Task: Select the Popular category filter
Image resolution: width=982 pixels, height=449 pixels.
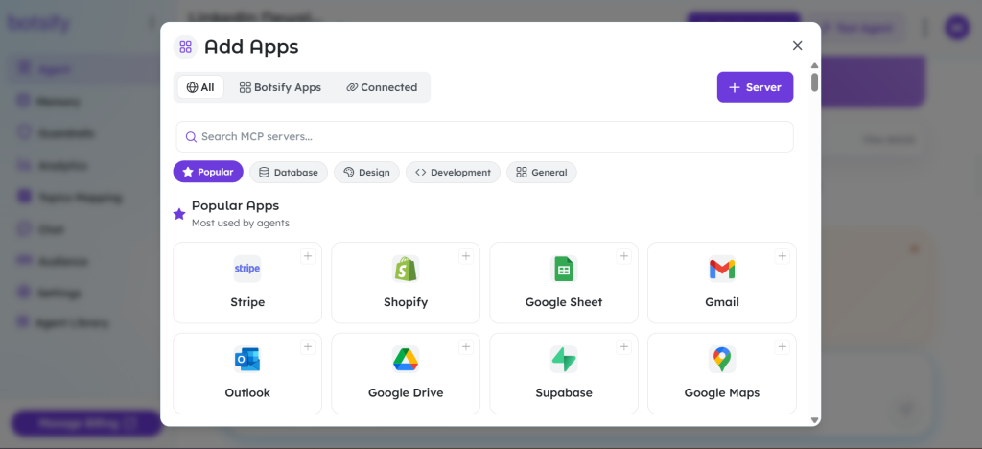Action: (x=208, y=172)
